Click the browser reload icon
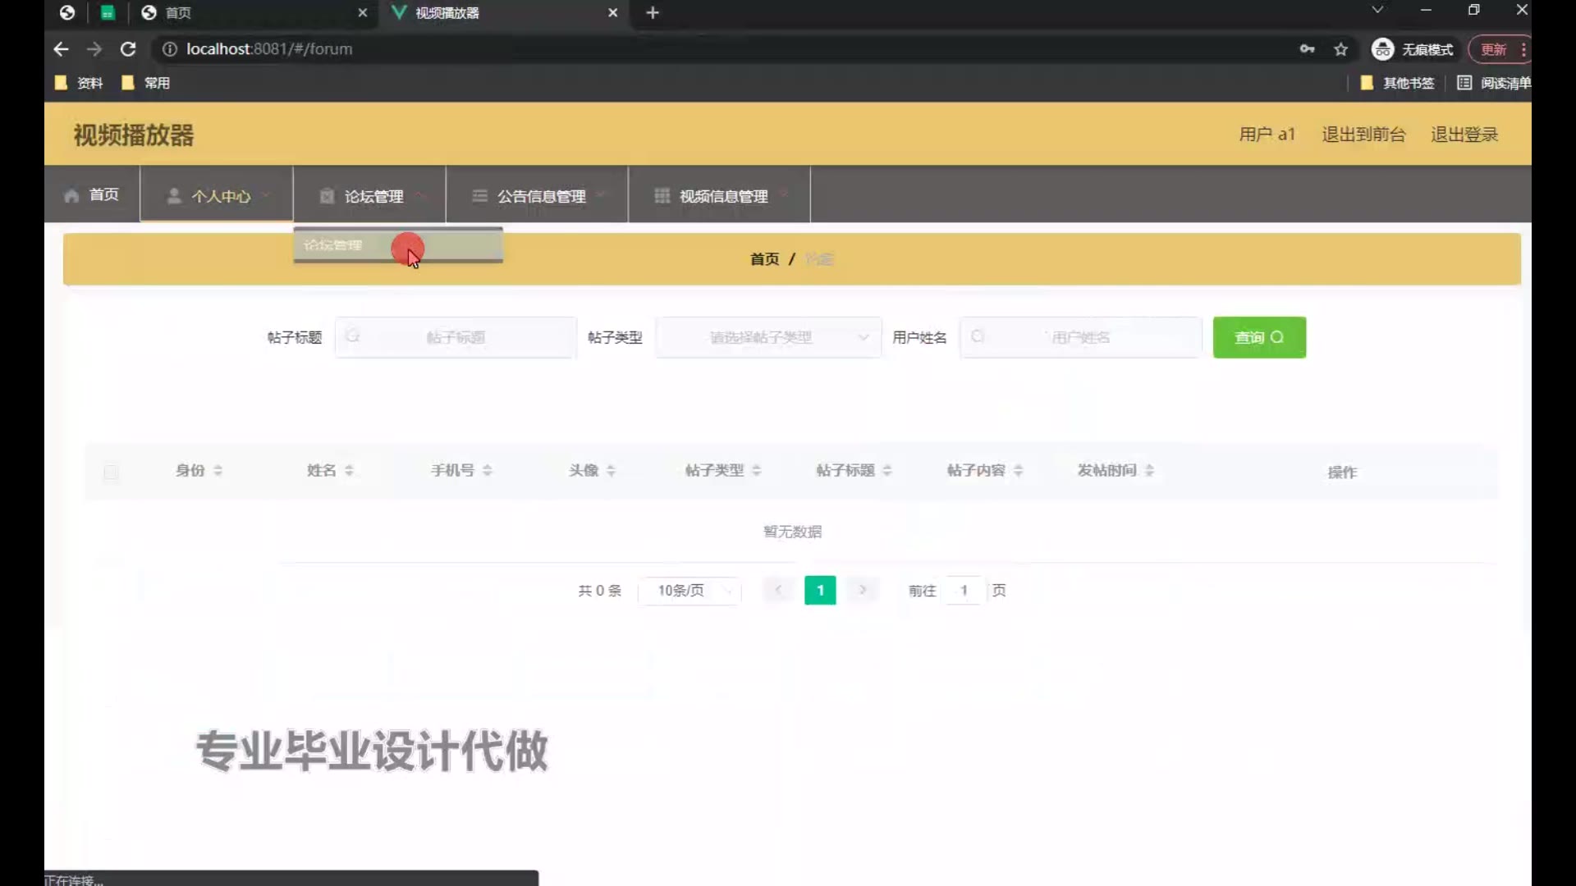This screenshot has height=886, width=1576. (x=128, y=49)
